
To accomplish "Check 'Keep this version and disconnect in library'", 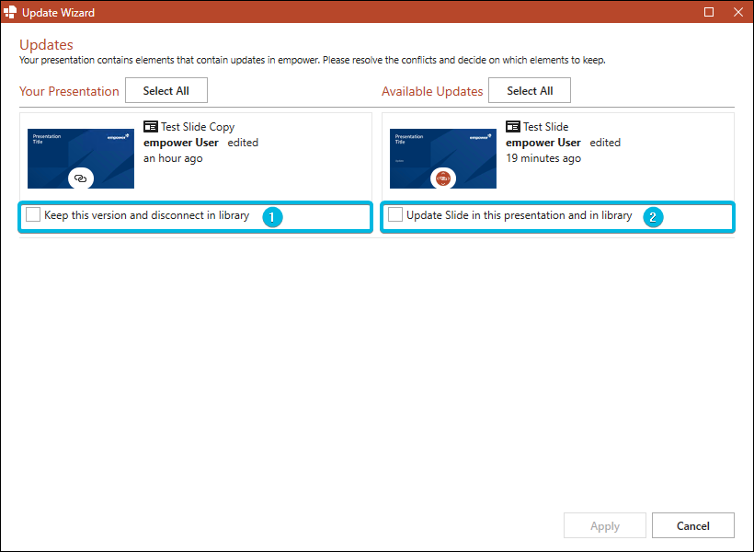I will pos(33,214).
